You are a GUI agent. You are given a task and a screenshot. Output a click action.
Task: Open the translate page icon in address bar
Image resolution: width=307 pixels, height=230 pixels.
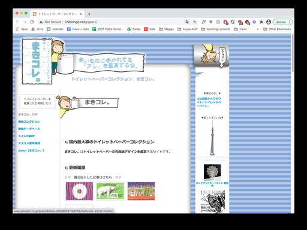(x=187, y=22)
